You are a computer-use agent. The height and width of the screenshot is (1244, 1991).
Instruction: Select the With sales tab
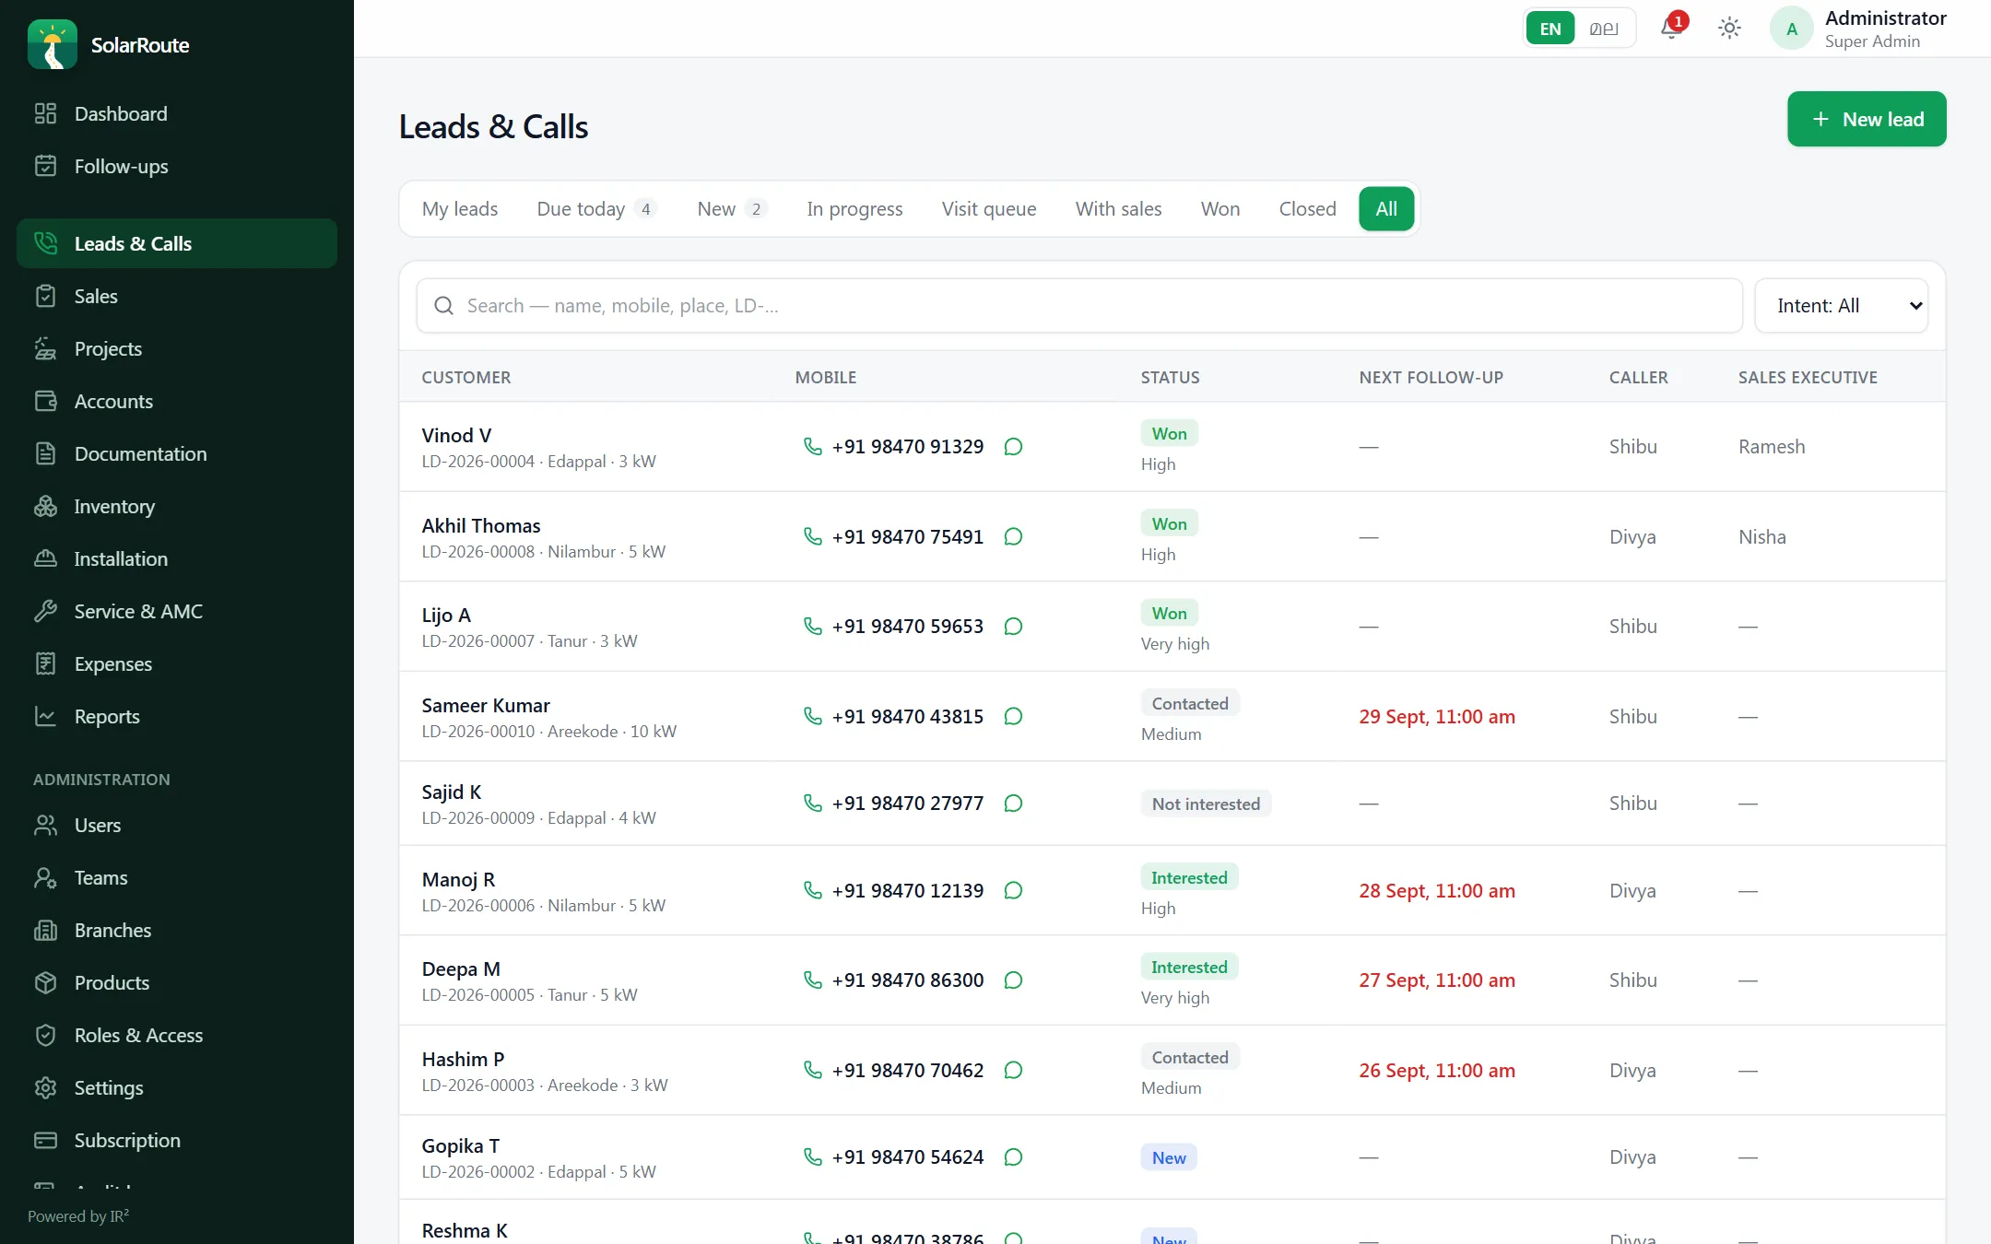pos(1118,209)
